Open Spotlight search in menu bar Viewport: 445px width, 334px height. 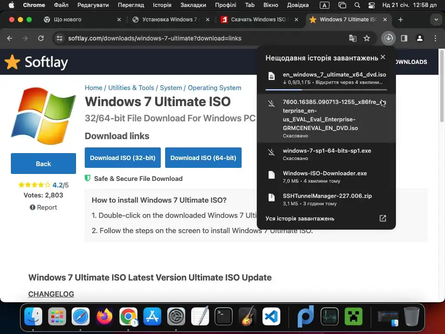(357, 5)
